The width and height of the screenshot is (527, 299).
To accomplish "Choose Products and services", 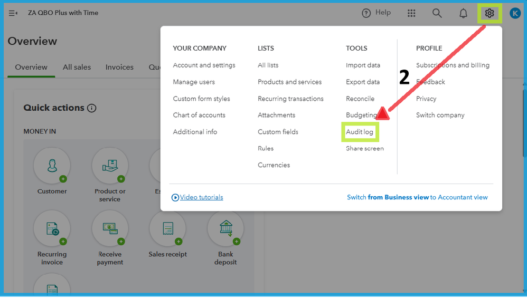I will [289, 82].
